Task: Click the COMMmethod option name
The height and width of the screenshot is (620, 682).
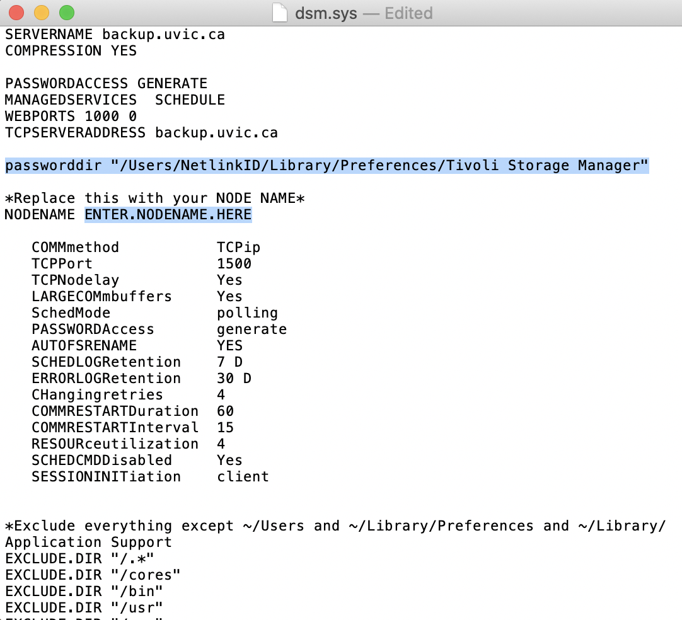Action: click(x=75, y=248)
